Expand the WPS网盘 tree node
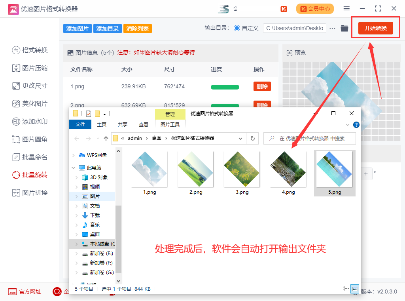The height and width of the screenshot is (301, 405). coord(74,155)
